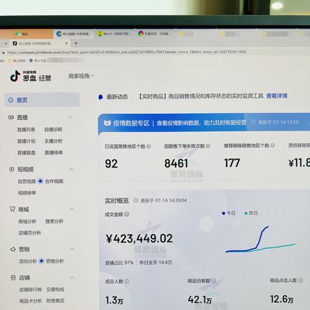This screenshot has height=310, width=310.
Task: Toggle the 今日 chart legend
Action: tap(229, 213)
